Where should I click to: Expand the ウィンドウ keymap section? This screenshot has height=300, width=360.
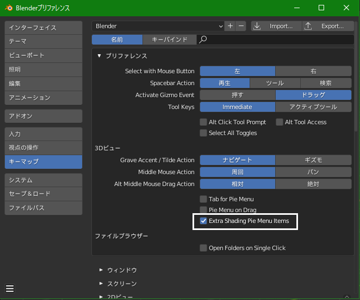click(x=101, y=270)
